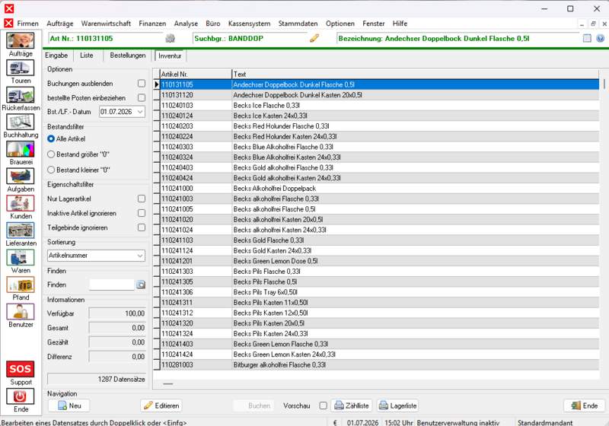Click the Text column header
The image size is (609, 426).
[415, 74]
